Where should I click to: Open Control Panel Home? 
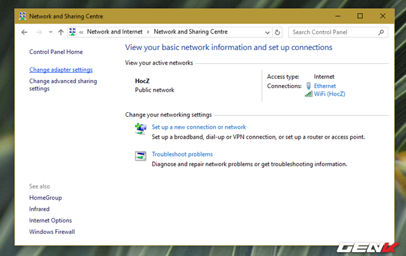tap(56, 52)
